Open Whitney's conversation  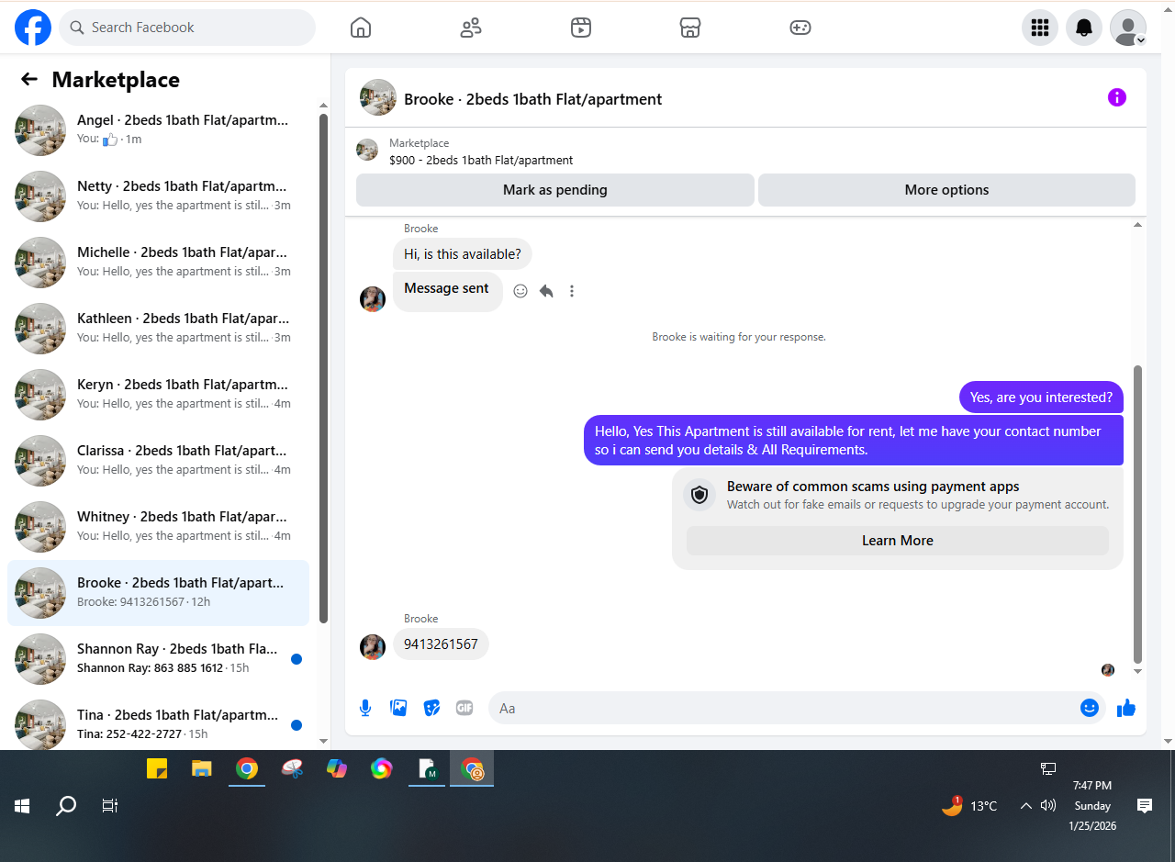pyautogui.click(x=158, y=527)
